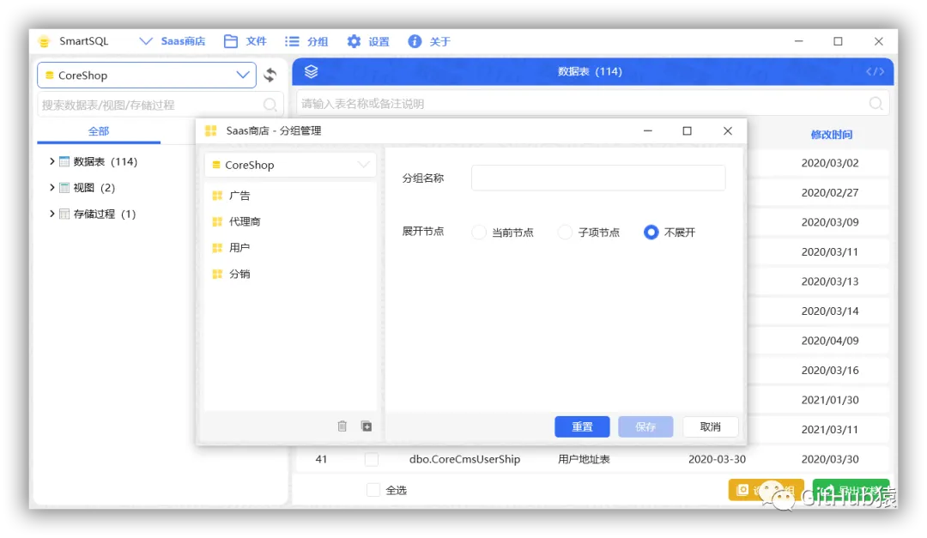
Task: Select the 不展开 radio option
Action: 651,233
